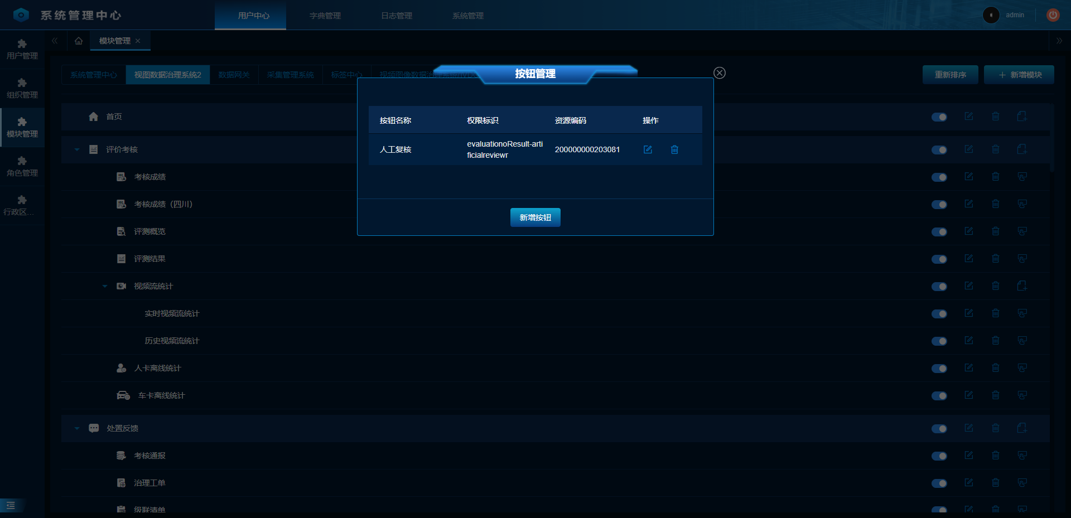Toggle the 处置反馈 enable switch

[x=939, y=429]
